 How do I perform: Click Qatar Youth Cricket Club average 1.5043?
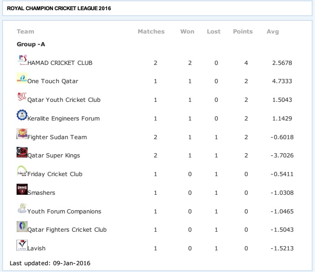point(282,100)
